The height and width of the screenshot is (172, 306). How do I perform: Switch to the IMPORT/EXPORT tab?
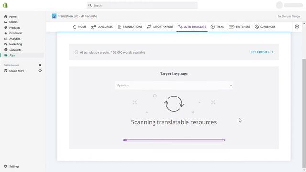pyautogui.click(x=160, y=27)
